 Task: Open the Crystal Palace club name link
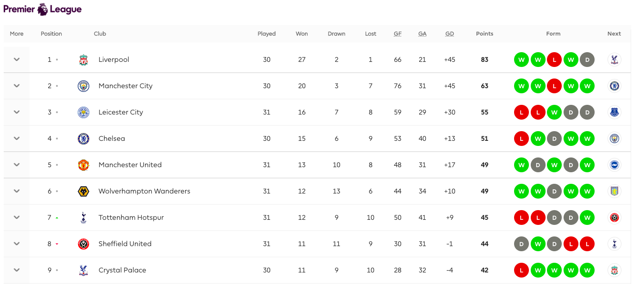click(122, 270)
